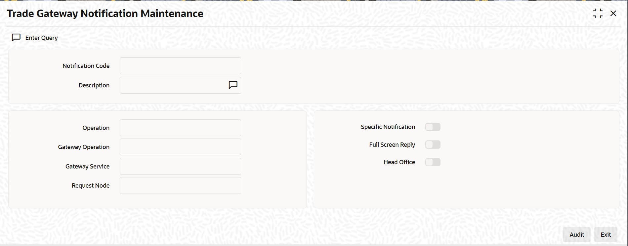Click the Request Node label text

click(x=91, y=186)
